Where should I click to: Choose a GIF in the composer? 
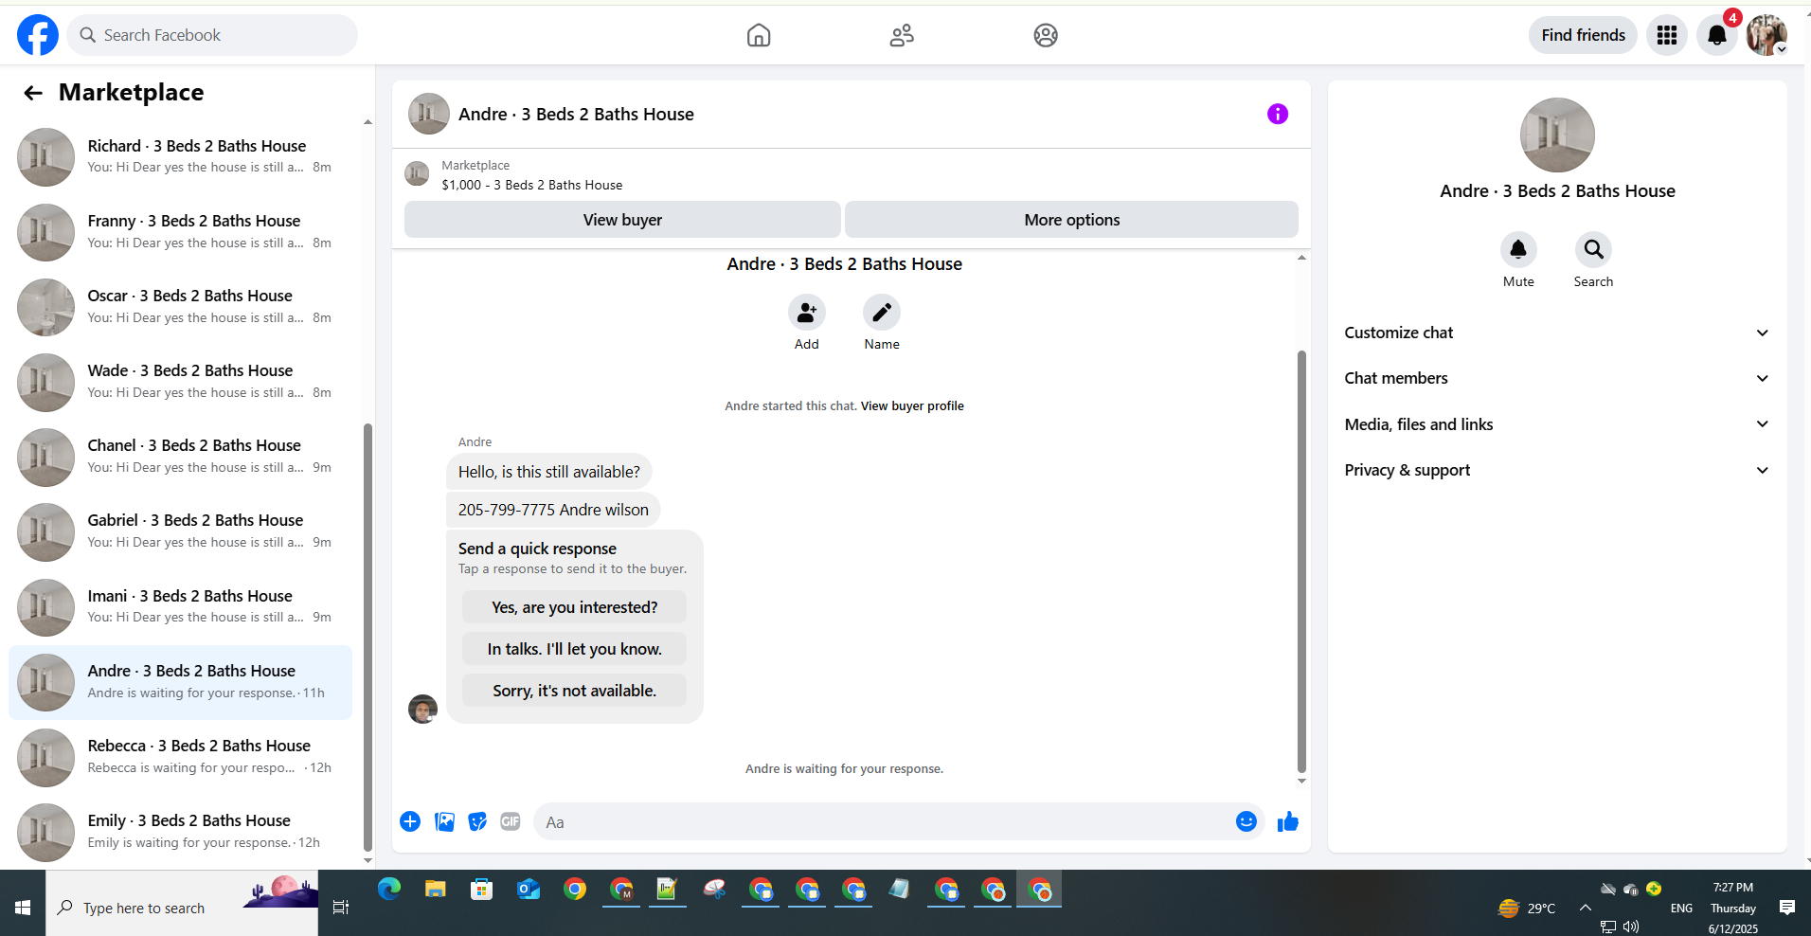[x=511, y=821]
